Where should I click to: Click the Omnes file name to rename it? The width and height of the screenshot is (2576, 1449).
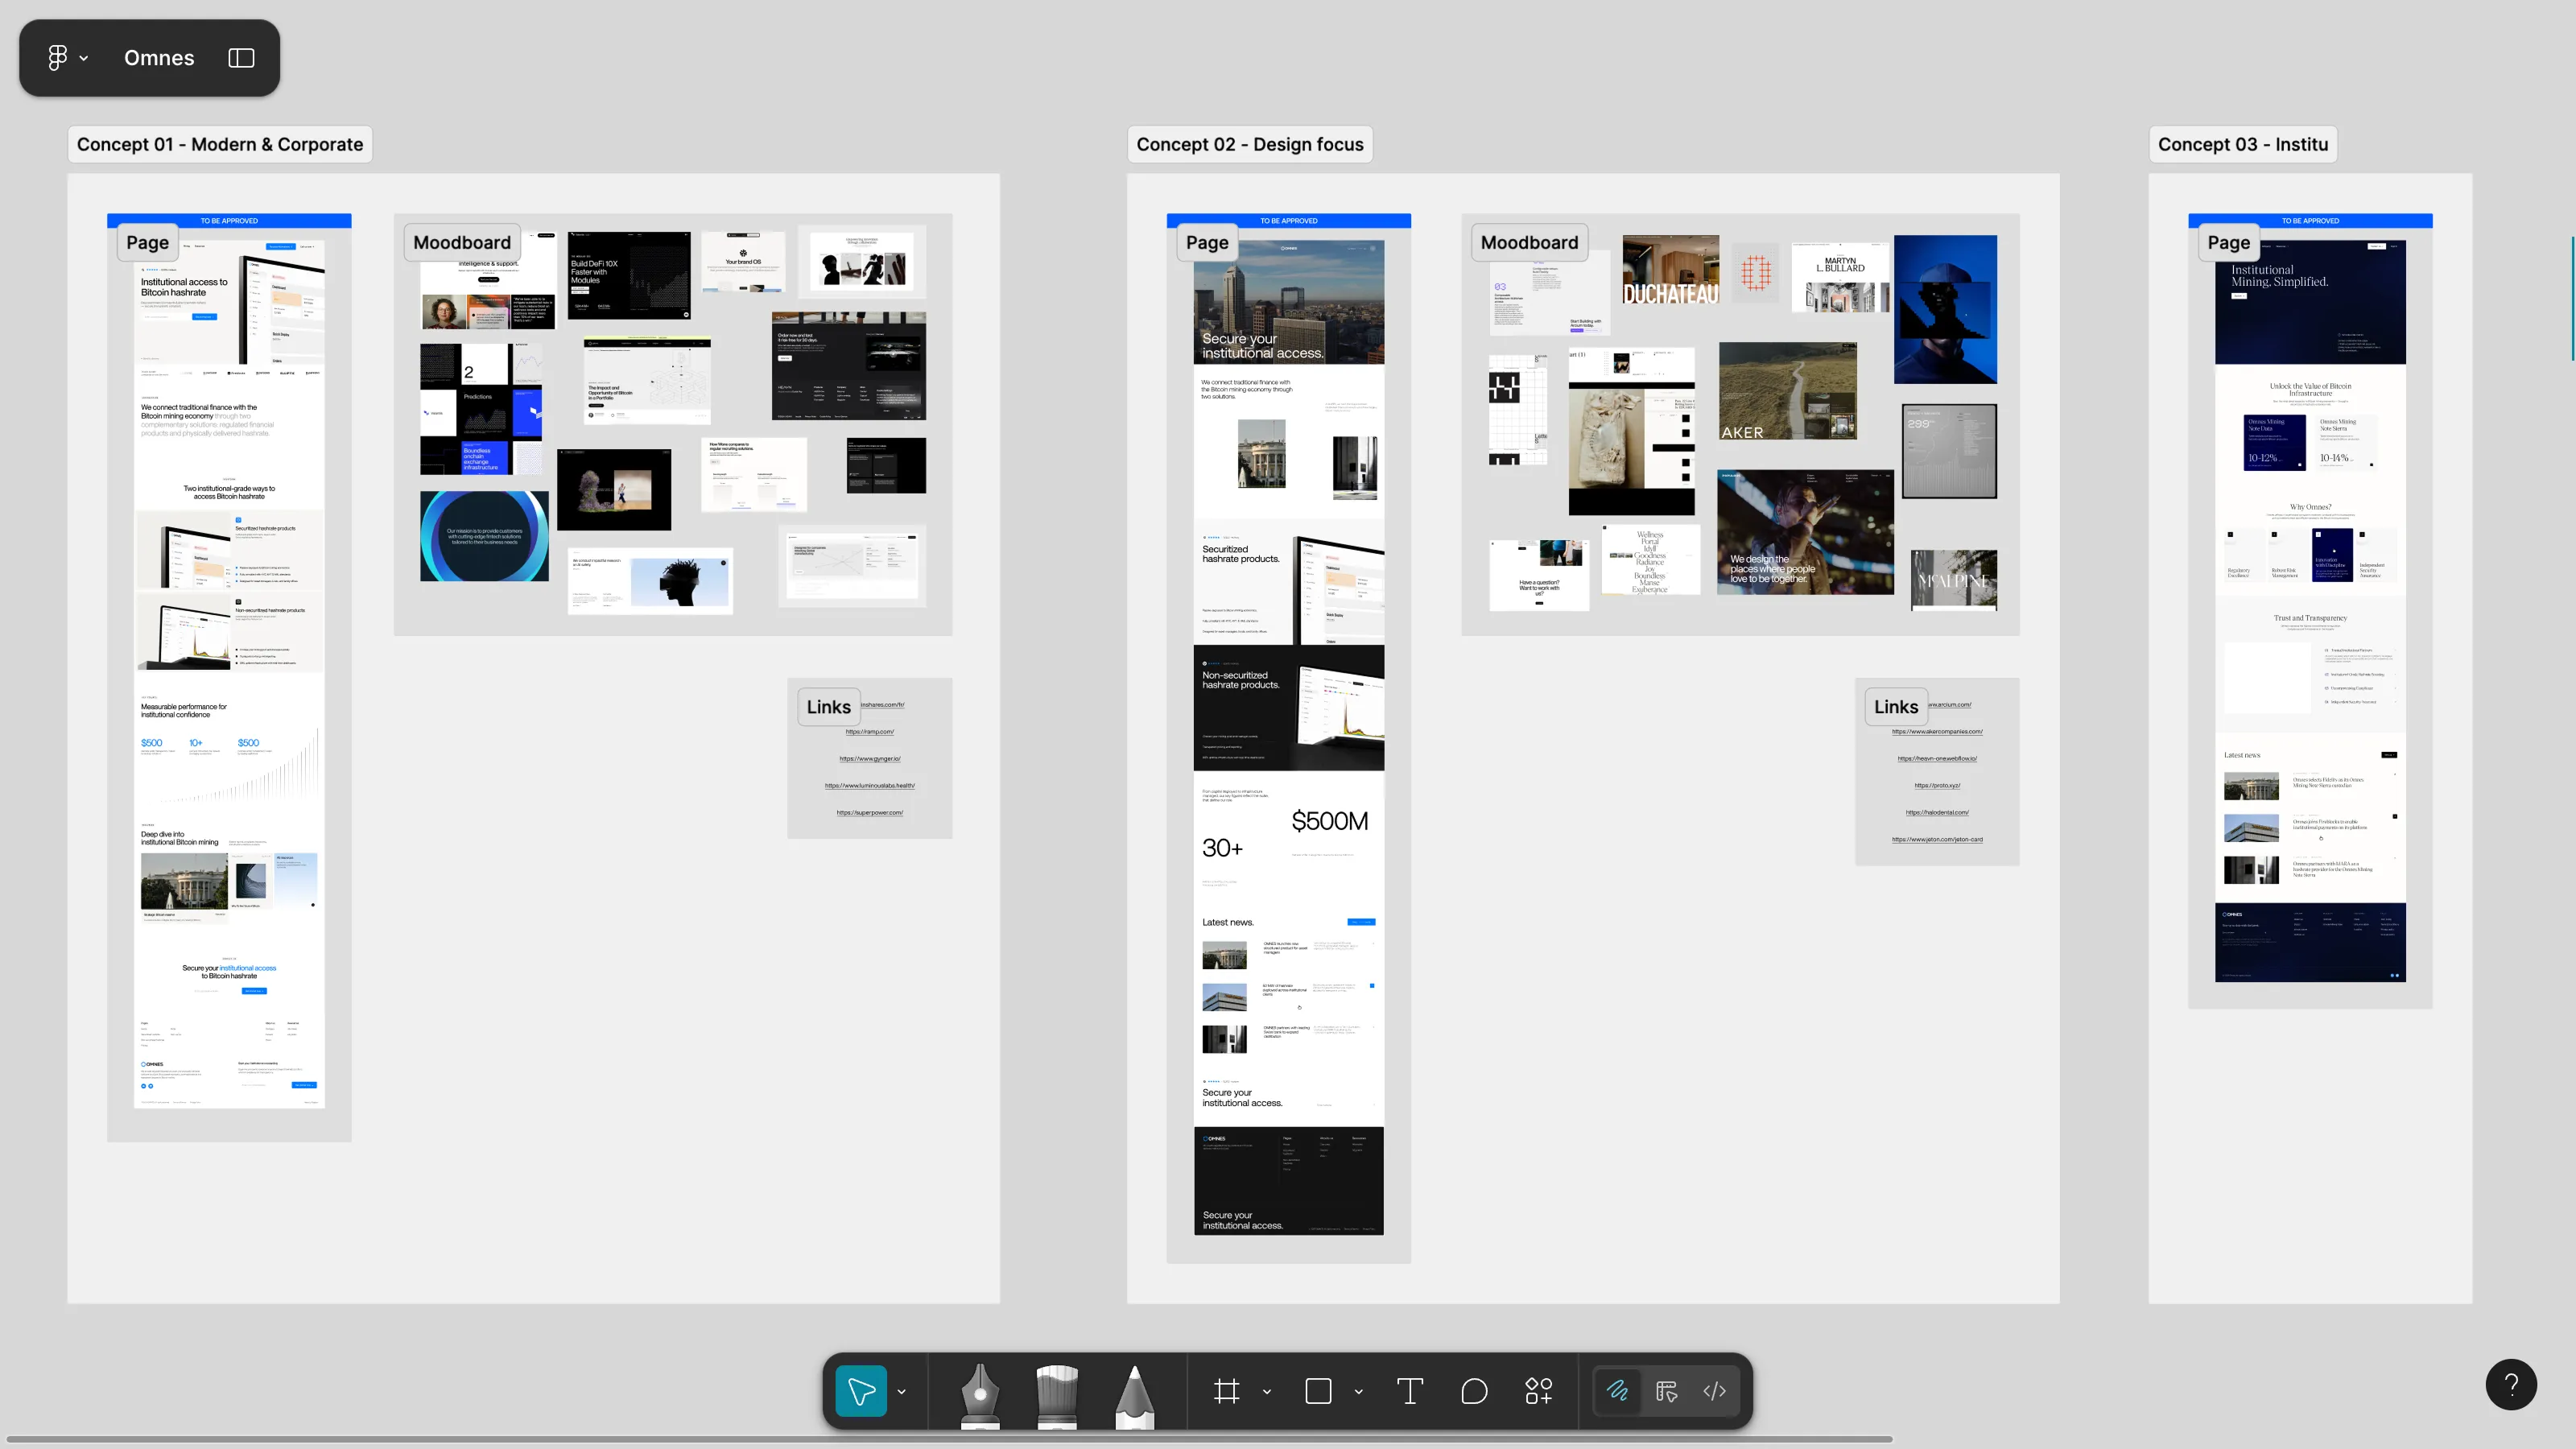click(158, 57)
